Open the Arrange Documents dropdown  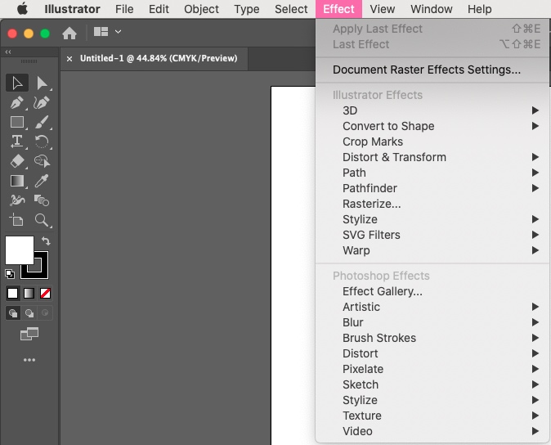108,32
